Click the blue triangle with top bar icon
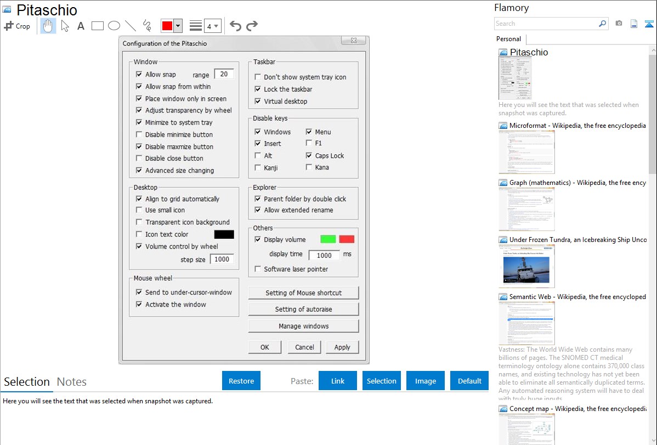The image size is (657, 445). coord(649,24)
